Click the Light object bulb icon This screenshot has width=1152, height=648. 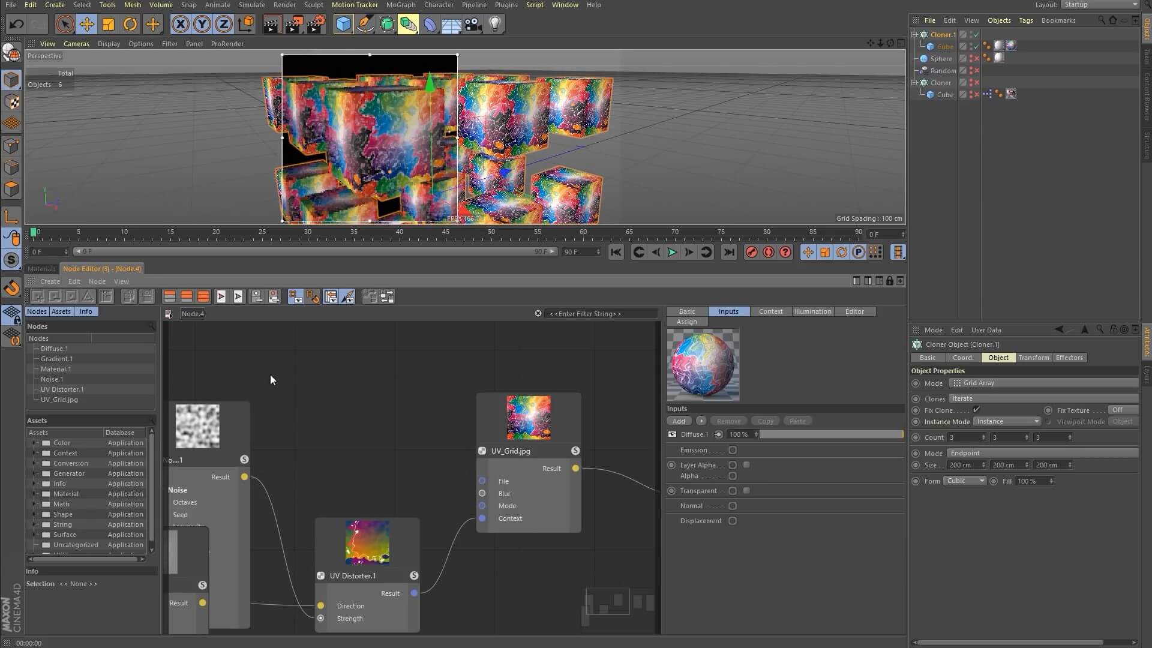point(495,24)
